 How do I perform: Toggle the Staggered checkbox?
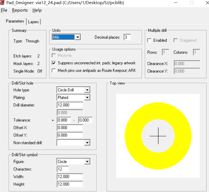[x=176, y=40]
